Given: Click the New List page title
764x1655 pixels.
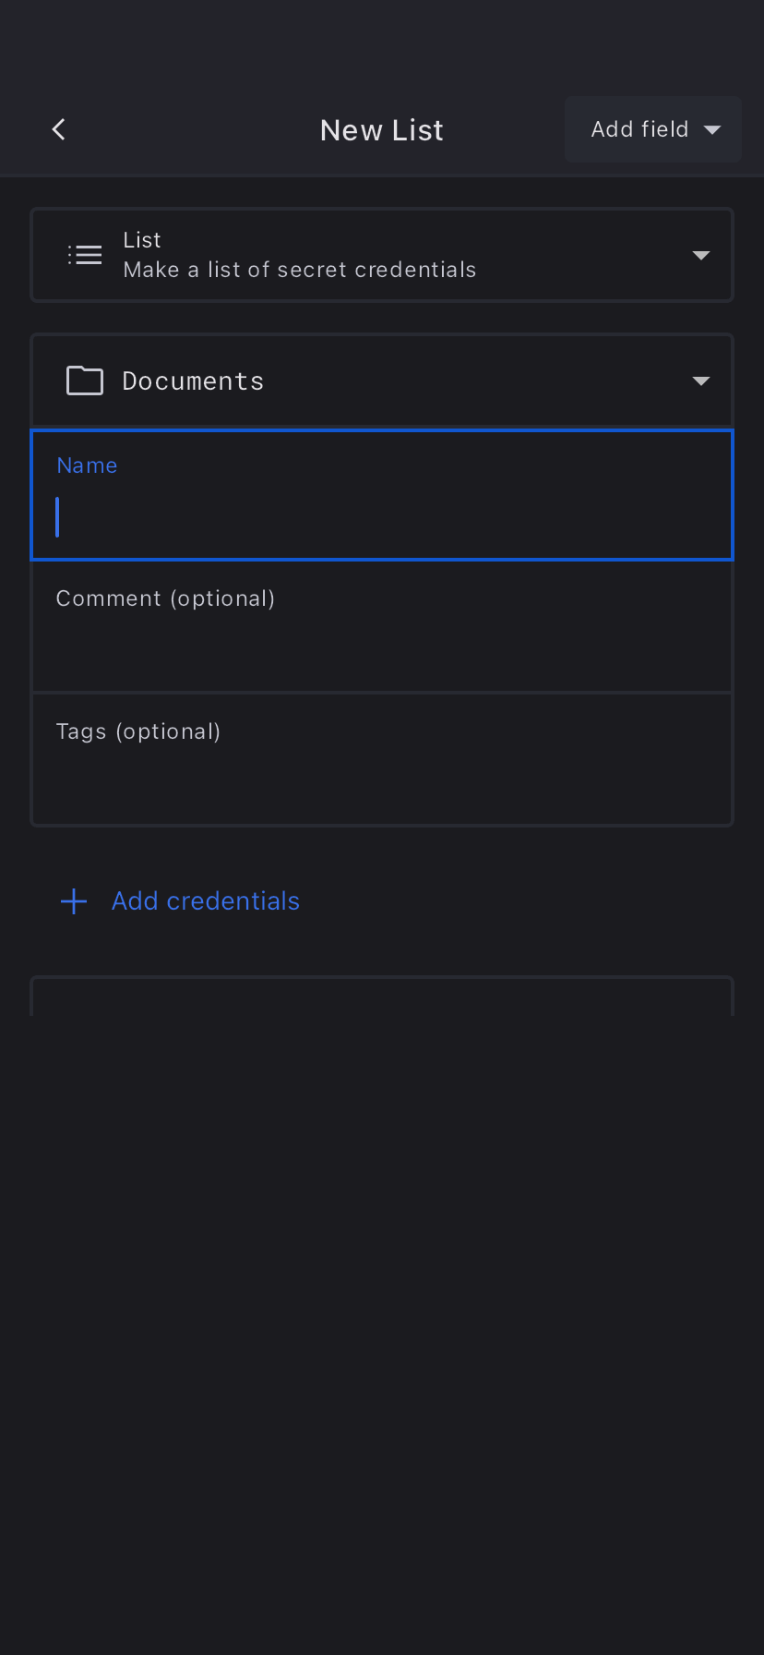Looking at the screenshot, I should coord(381,130).
